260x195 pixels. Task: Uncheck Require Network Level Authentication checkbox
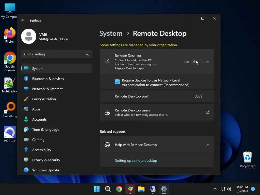point(117,82)
